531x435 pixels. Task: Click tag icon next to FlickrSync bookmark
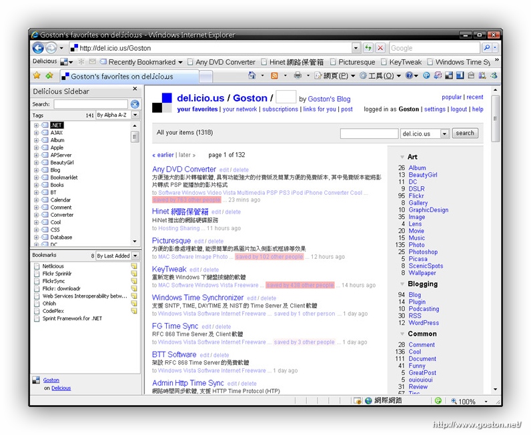click(134, 281)
